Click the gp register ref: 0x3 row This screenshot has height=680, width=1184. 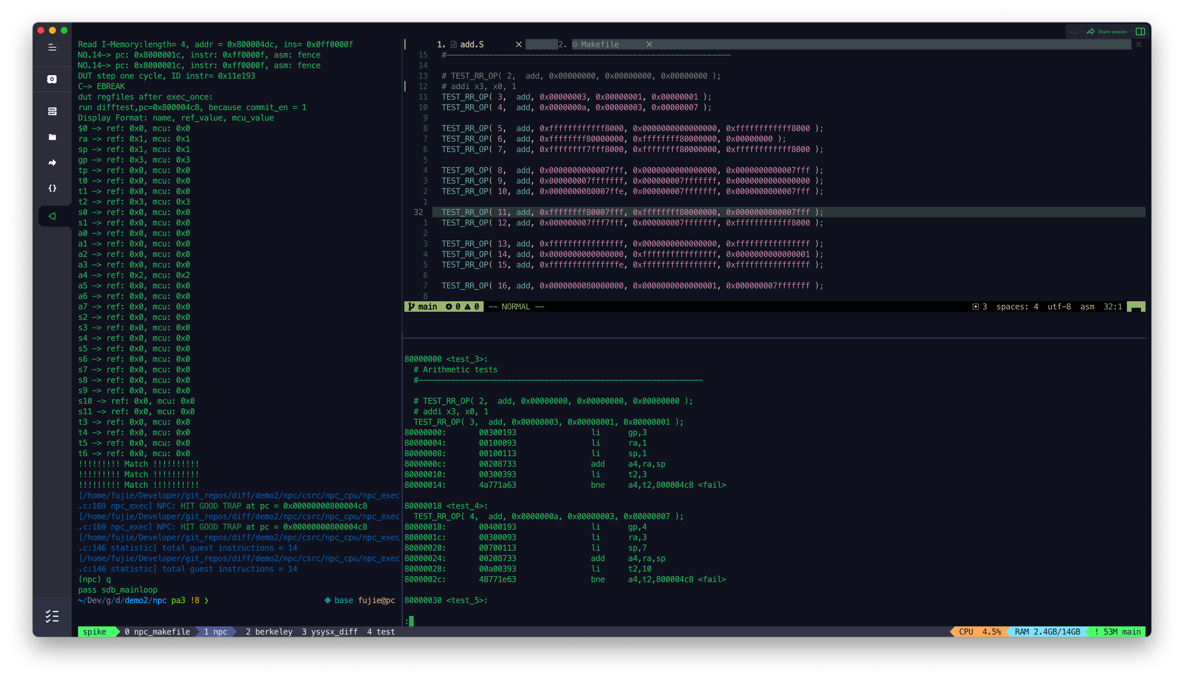(133, 160)
